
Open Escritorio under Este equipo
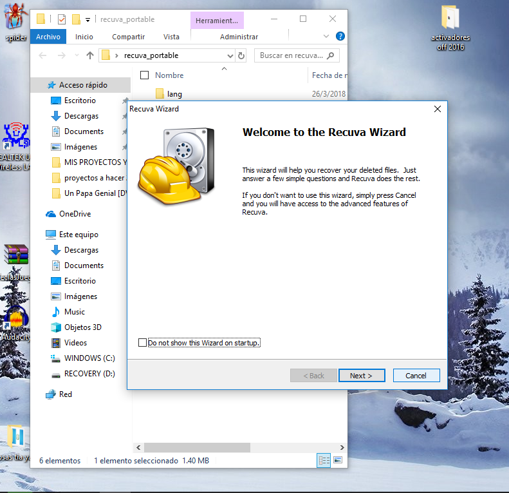point(80,281)
